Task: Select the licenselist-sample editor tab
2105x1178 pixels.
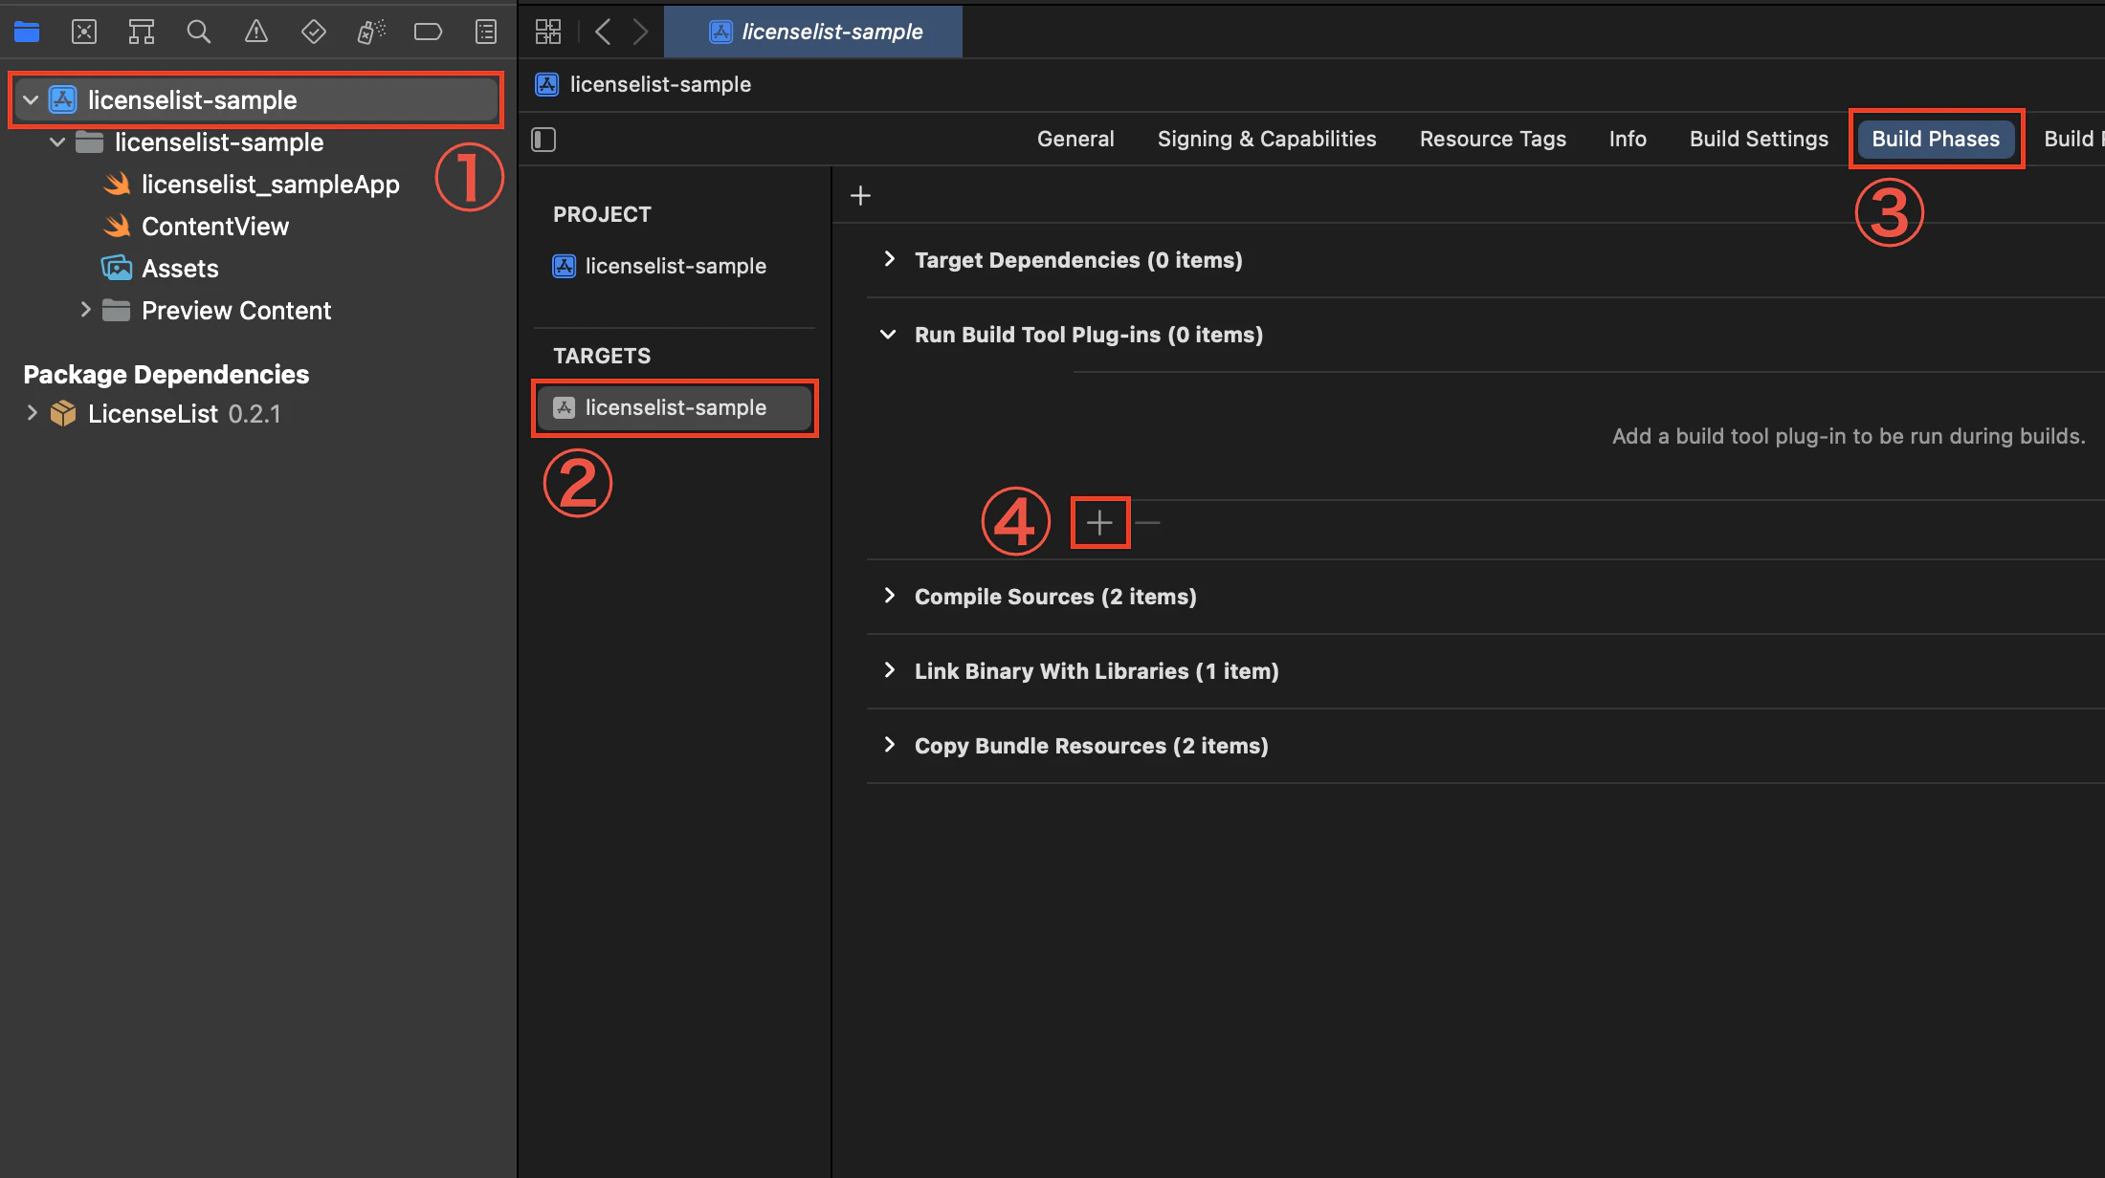Action: tap(813, 32)
